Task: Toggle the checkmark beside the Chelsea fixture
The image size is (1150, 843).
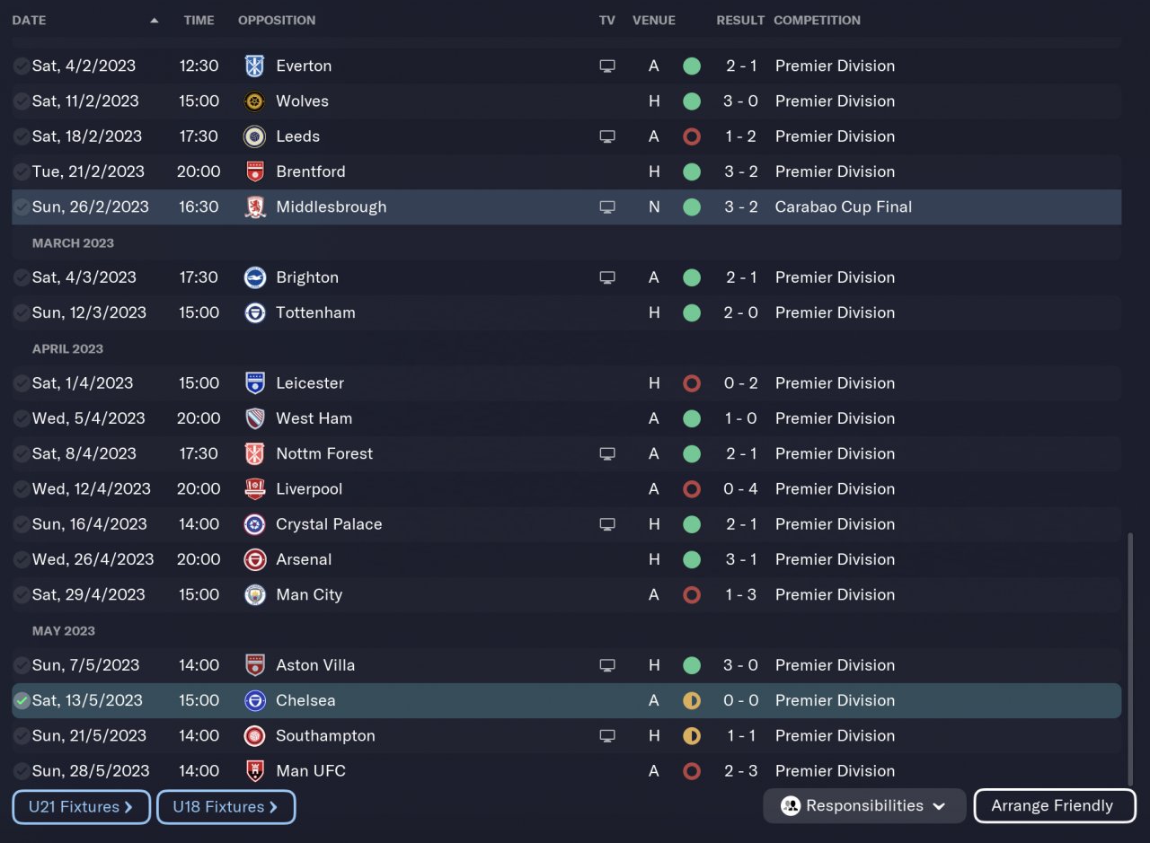Action: [22, 700]
